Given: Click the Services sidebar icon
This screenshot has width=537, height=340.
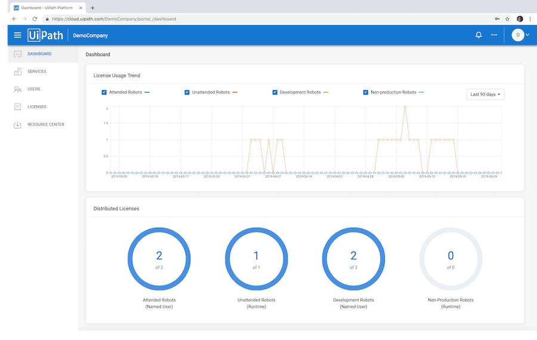Looking at the screenshot, I should pyautogui.click(x=17, y=71).
